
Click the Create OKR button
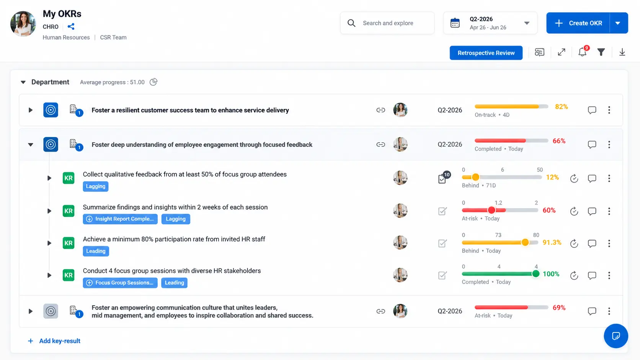tap(578, 23)
